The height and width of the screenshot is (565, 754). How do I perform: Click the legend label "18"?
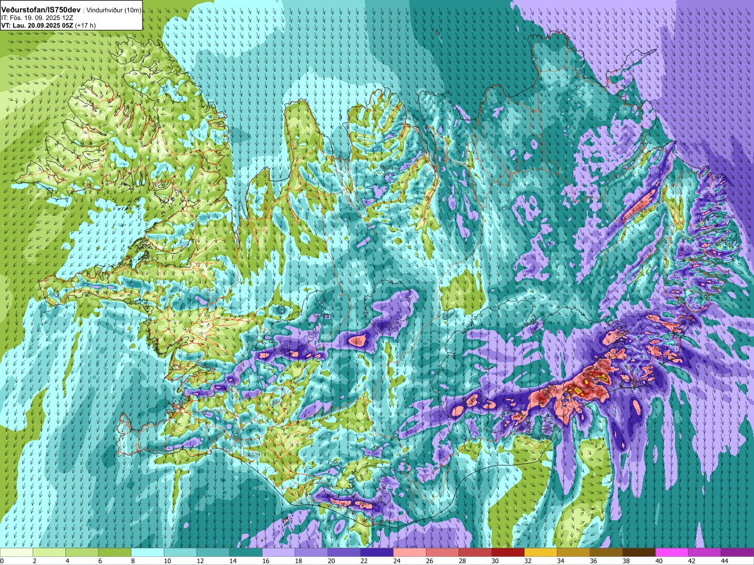[x=298, y=561]
